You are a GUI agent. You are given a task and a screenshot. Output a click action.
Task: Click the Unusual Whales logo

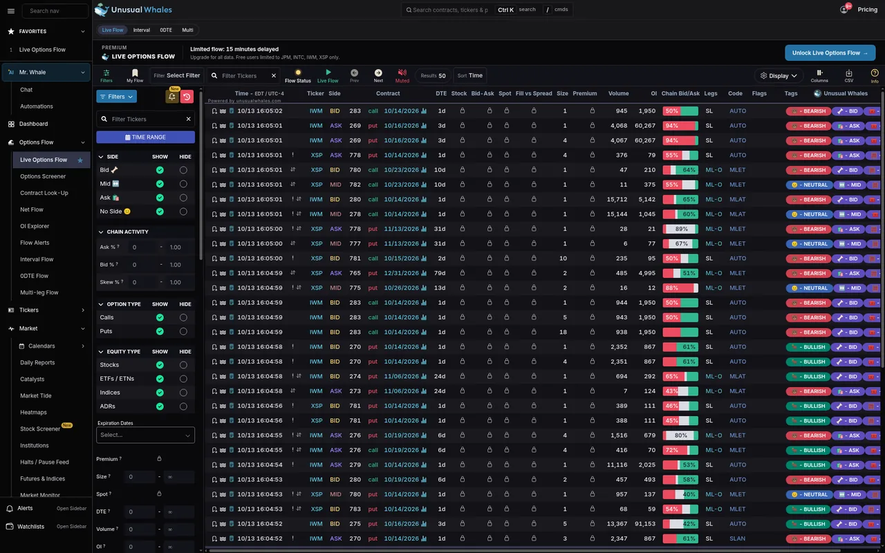(133, 10)
